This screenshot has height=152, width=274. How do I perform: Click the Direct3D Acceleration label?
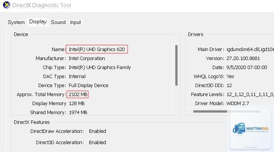coord(60,142)
